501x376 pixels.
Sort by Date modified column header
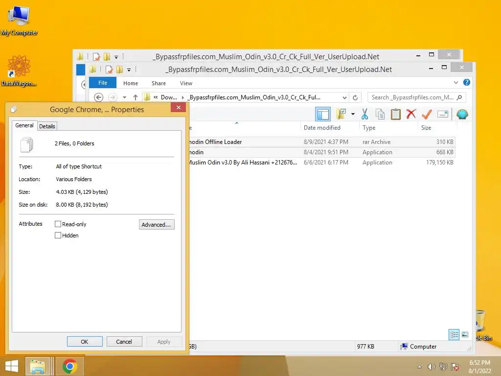click(322, 128)
